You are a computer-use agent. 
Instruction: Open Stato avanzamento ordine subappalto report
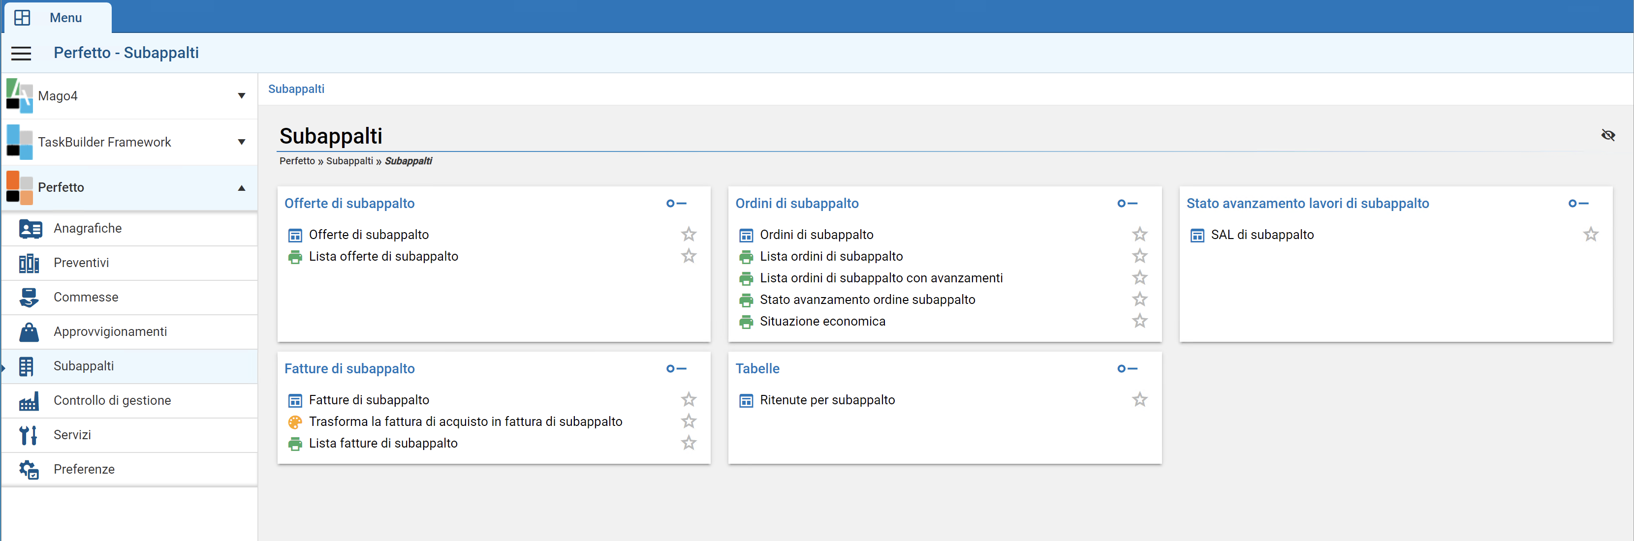(x=867, y=300)
